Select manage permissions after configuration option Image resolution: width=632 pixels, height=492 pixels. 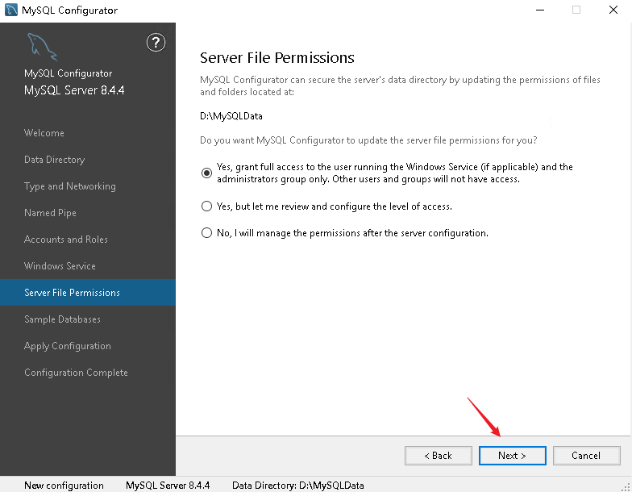click(206, 233)
